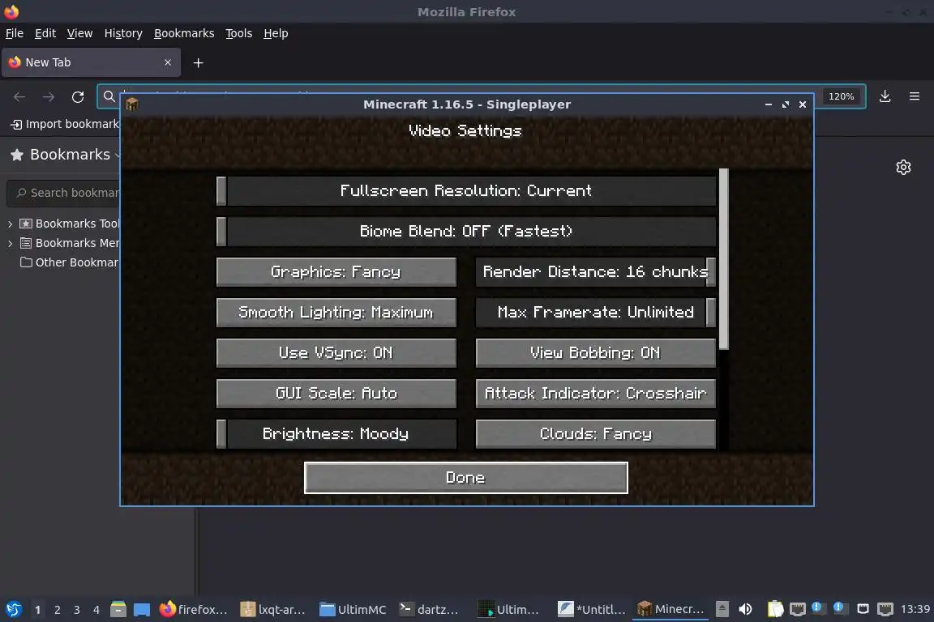Click the Video Settings list scrollbar
Screen dimensions: 934x622
point(724,259)
